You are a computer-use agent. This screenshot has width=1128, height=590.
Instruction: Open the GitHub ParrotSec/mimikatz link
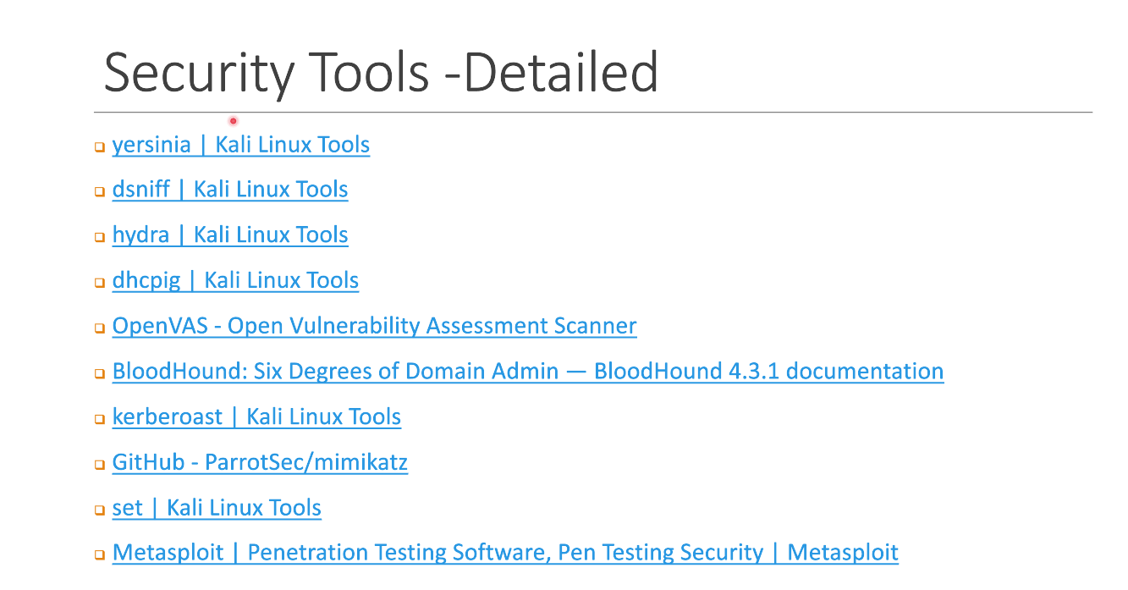260,463
